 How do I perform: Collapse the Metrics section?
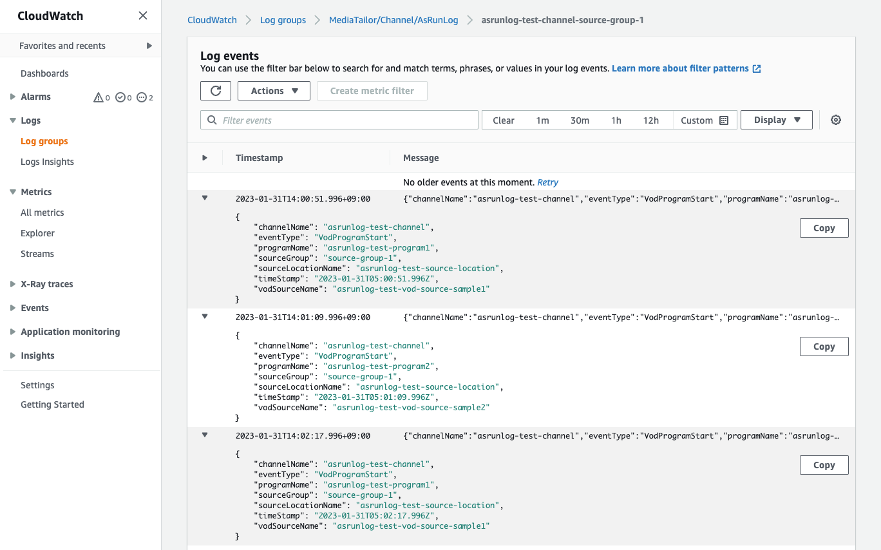click(x=13, y=192)
